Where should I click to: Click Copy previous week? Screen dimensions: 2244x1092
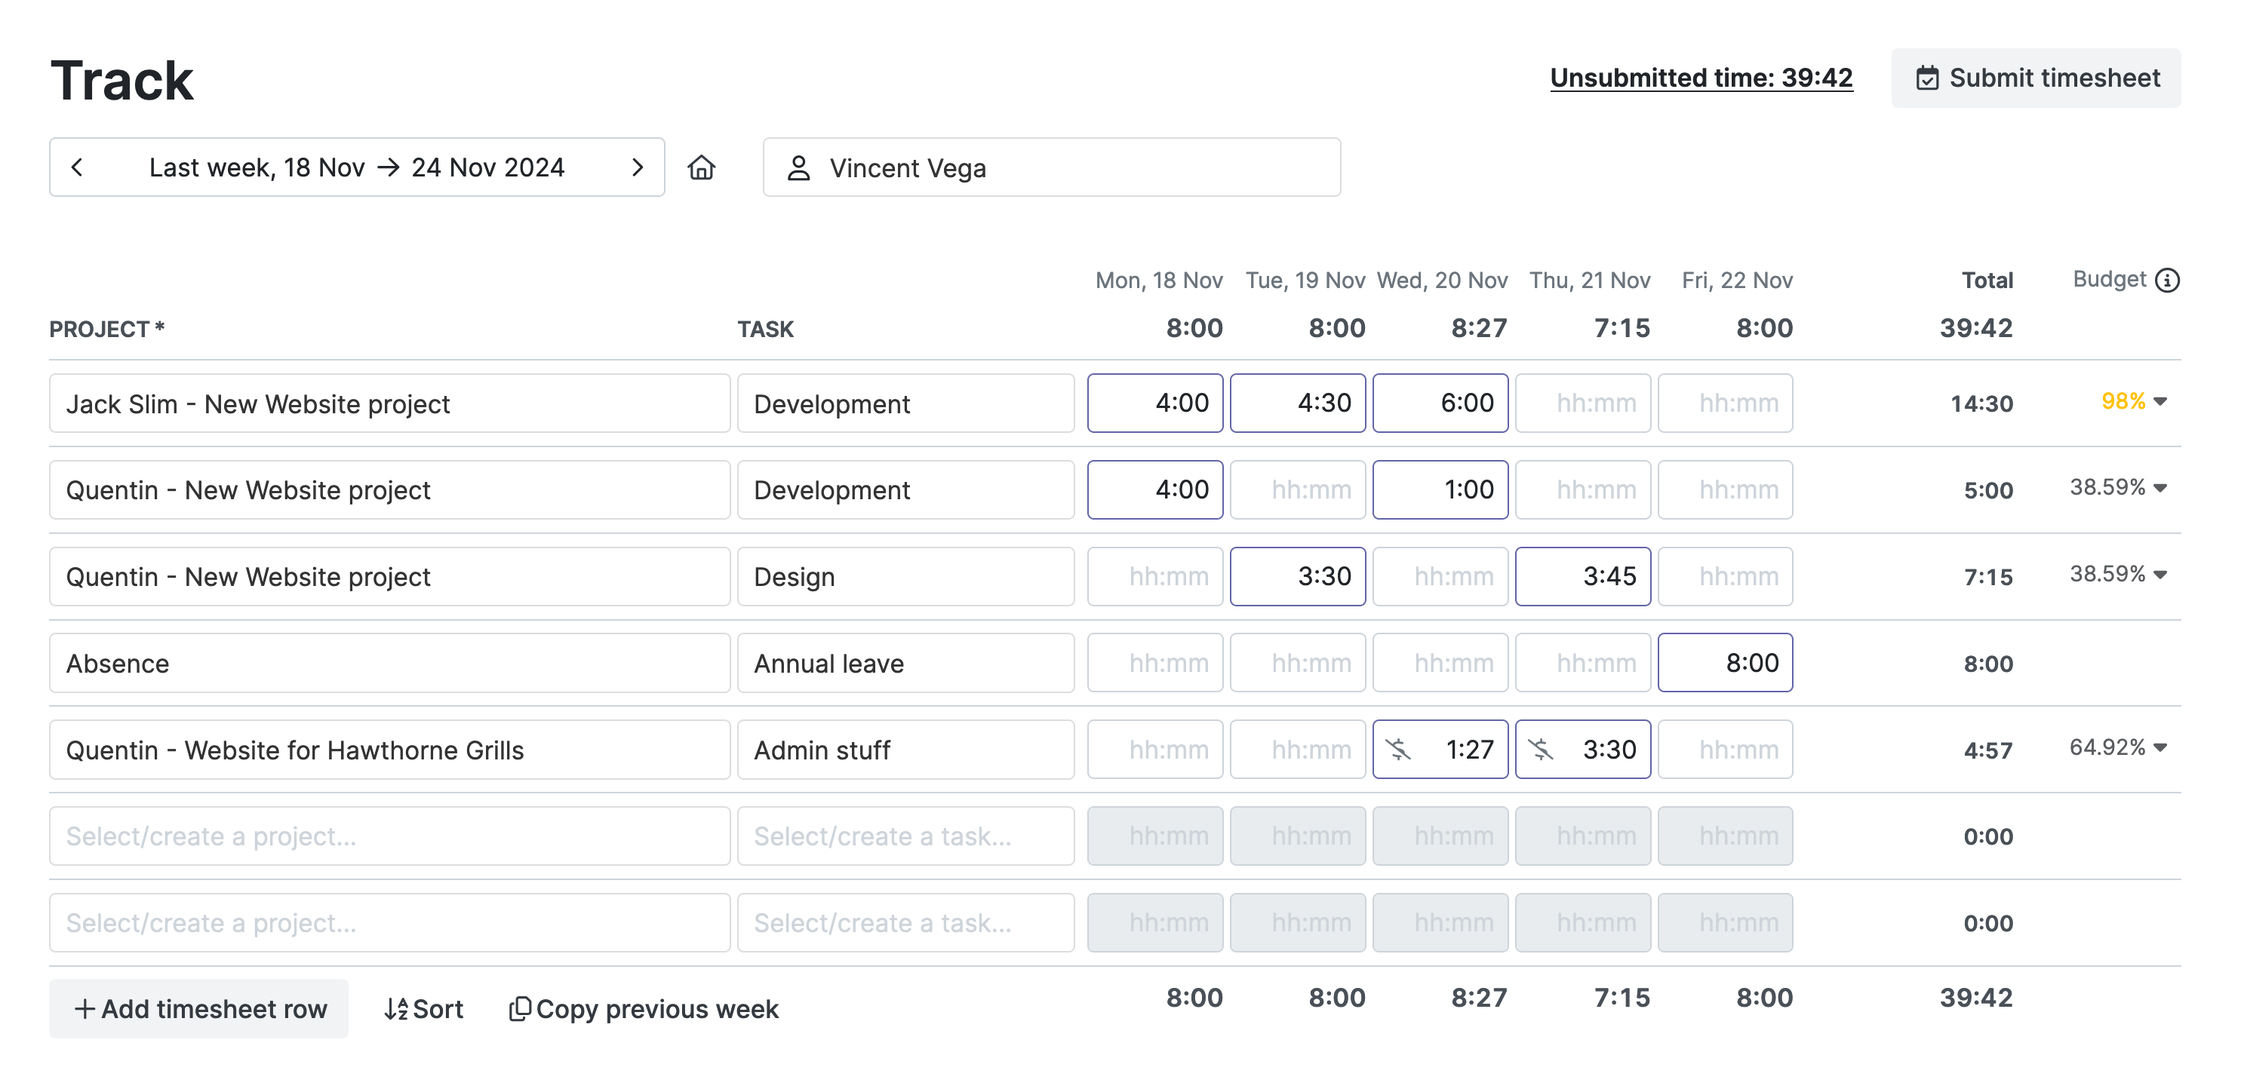tap(644, 1008)
